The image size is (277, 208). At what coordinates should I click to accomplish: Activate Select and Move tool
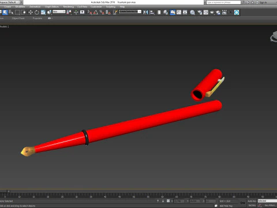pos(31,13)
